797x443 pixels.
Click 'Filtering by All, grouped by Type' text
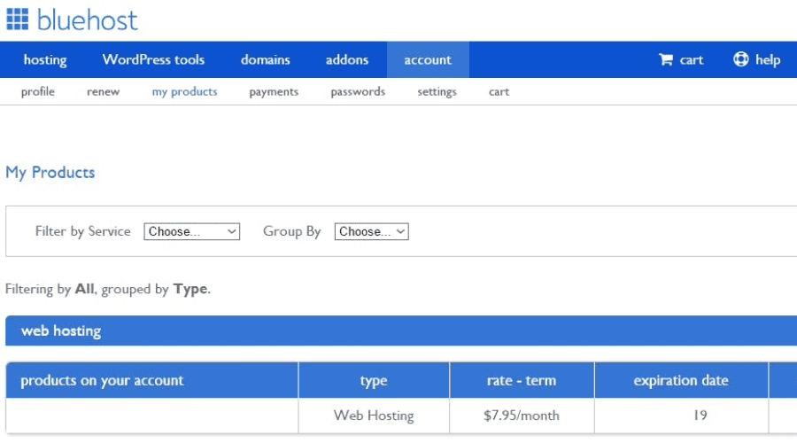click(108, 289)
